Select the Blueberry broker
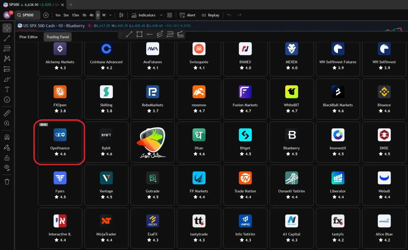408x250 pixels. [x=291, y=142]
